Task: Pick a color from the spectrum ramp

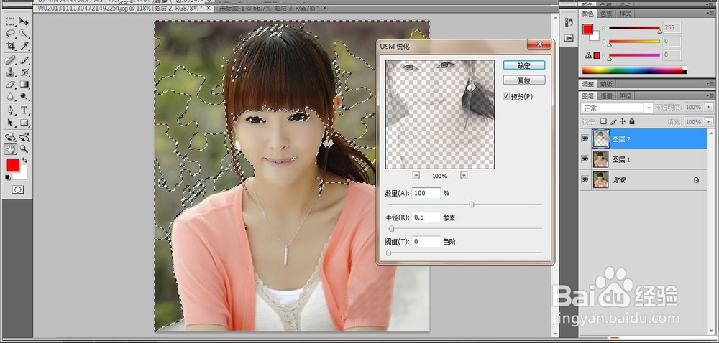Action: tap(635, 70)
